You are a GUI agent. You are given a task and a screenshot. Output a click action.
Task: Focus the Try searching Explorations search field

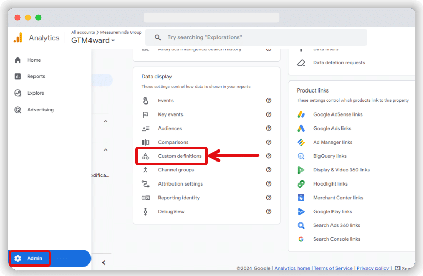(x=256, y=37)
